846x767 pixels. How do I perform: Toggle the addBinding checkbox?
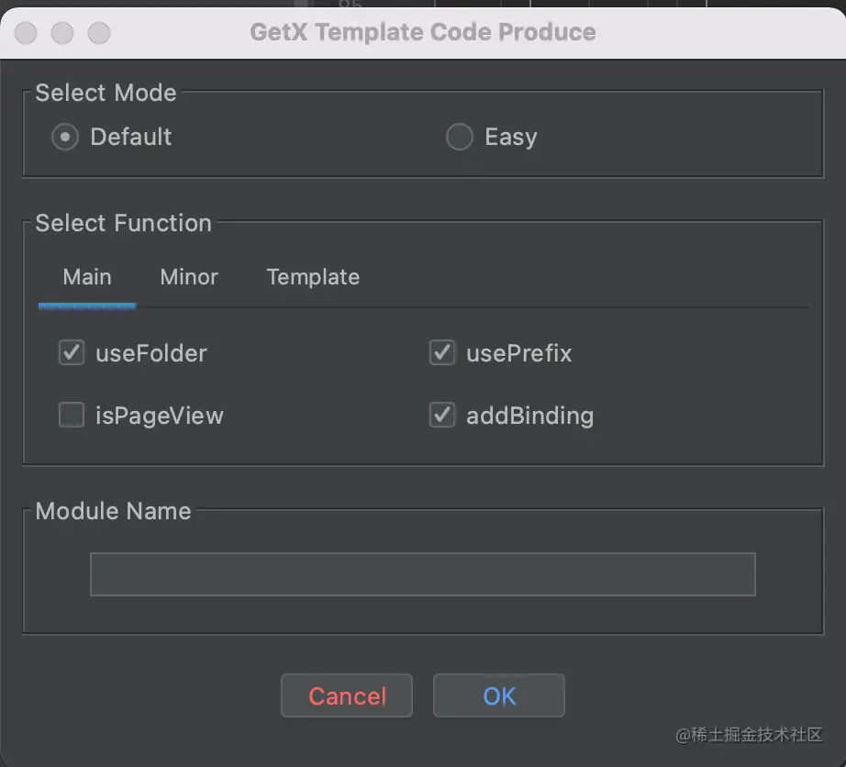442,416
